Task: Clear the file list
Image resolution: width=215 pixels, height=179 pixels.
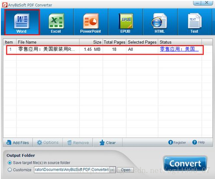Action: 107,142
